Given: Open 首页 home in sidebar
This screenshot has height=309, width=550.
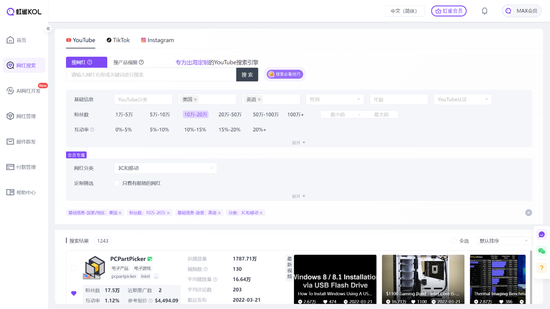Looking at the screenshot, I should pyautogui.click(x=24, y=40).
